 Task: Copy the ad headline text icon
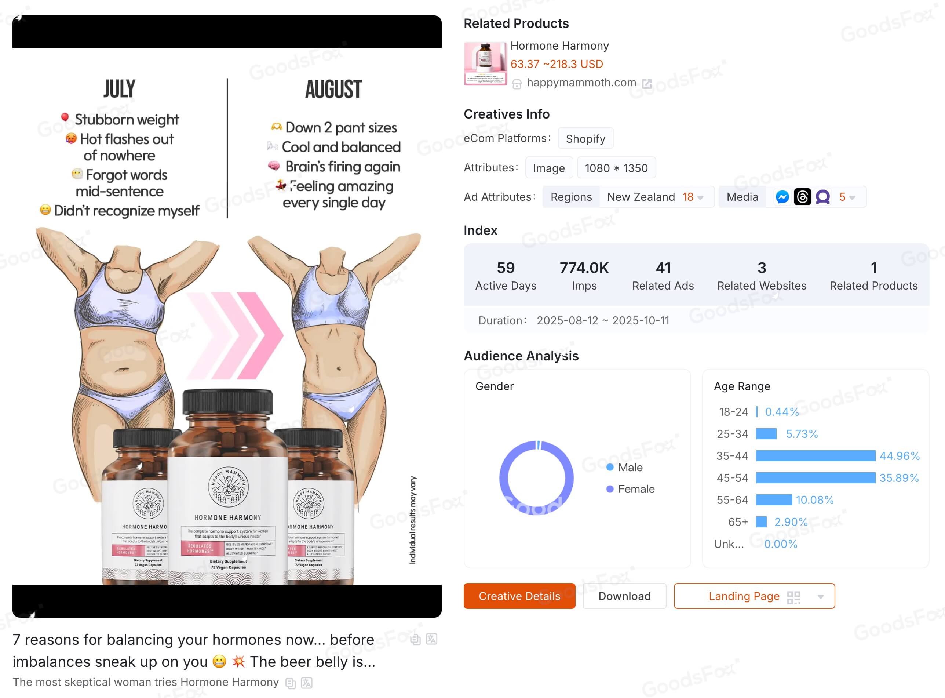point(416,639)
